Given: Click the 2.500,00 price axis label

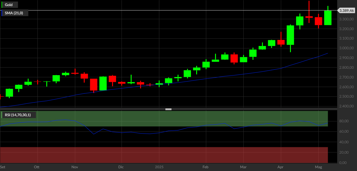Looking at the screenshot, I should coord(347,97).
